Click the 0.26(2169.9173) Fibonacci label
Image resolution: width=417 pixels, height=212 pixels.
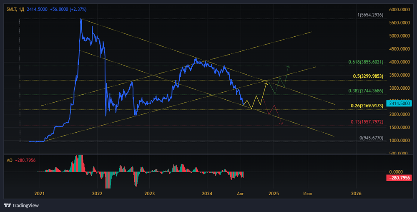(367, 106)
